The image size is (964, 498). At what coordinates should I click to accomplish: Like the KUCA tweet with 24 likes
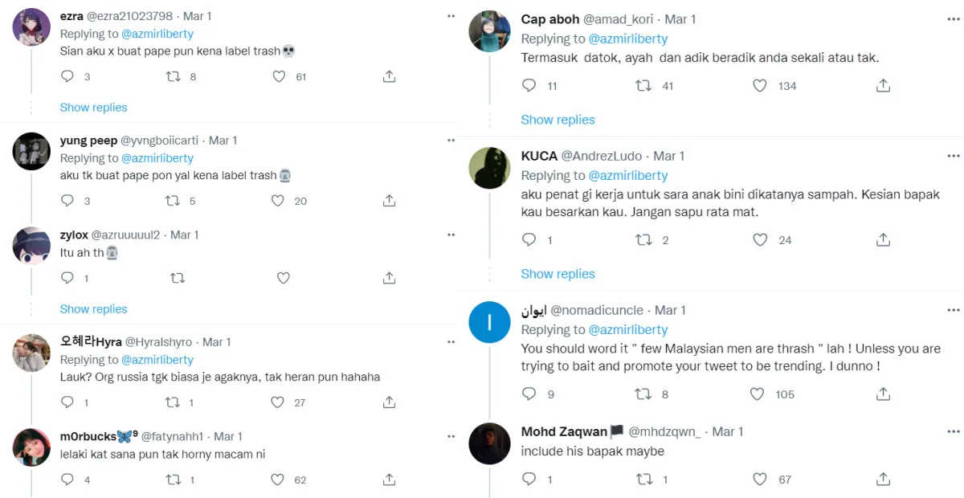760,240
